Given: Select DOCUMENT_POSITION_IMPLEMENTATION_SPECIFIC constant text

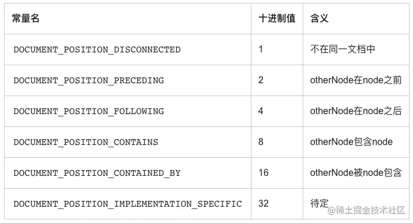Looking at the screenshot, I should coord(128,204).
